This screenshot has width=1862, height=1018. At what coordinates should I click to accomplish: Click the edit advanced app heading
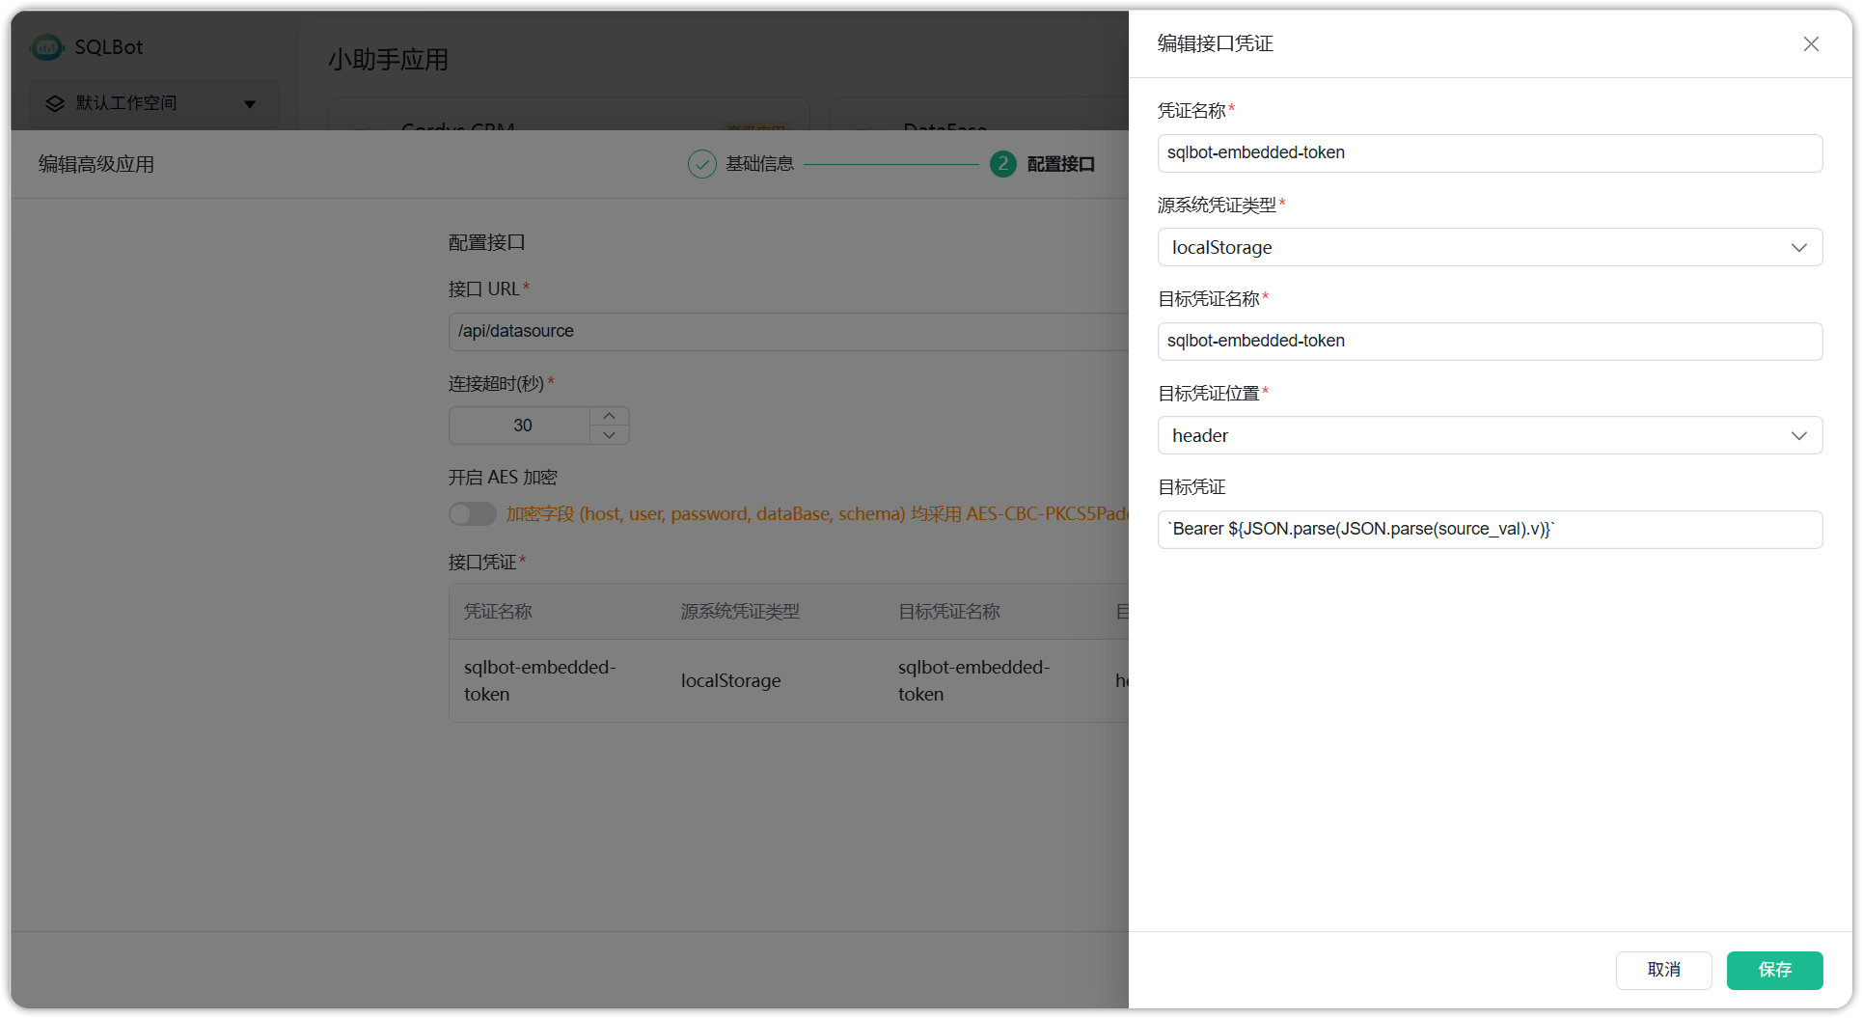point(96,165)
